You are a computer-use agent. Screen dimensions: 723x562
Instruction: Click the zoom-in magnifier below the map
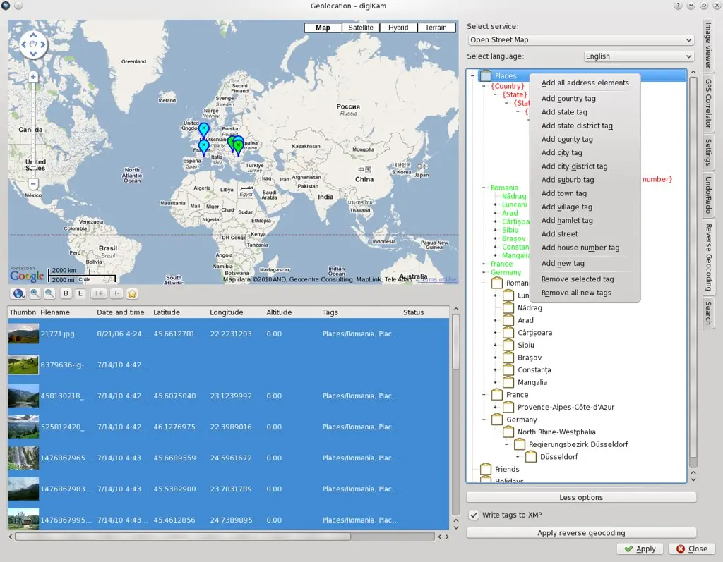(35, 293)
